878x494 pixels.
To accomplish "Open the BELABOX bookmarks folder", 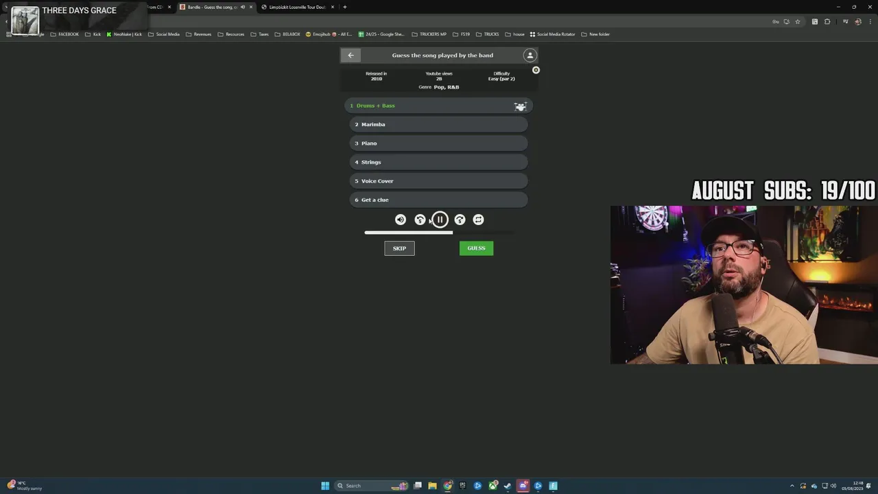I will 287,34.
